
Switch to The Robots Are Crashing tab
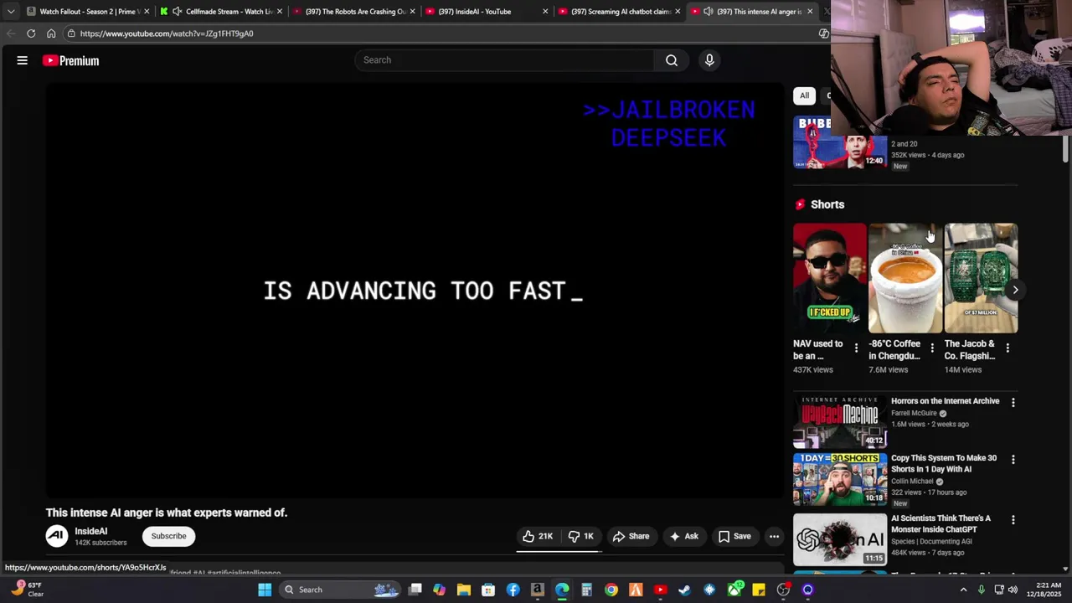[x=355, y=11]
